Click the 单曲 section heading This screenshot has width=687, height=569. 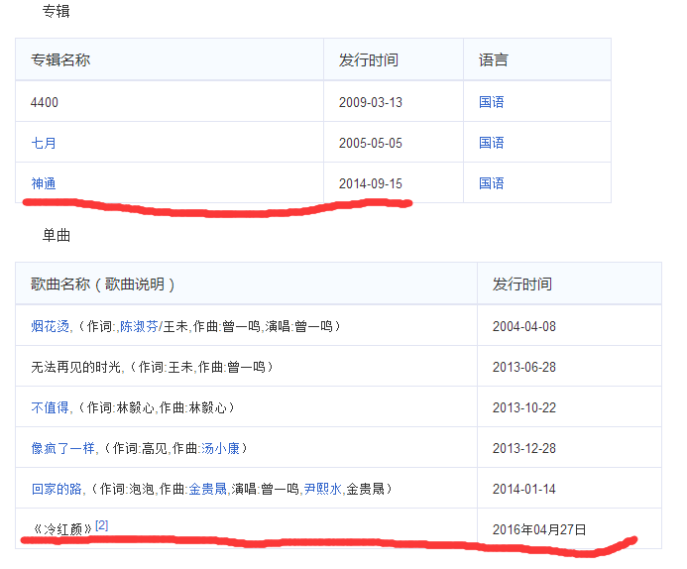pos(57,235)
